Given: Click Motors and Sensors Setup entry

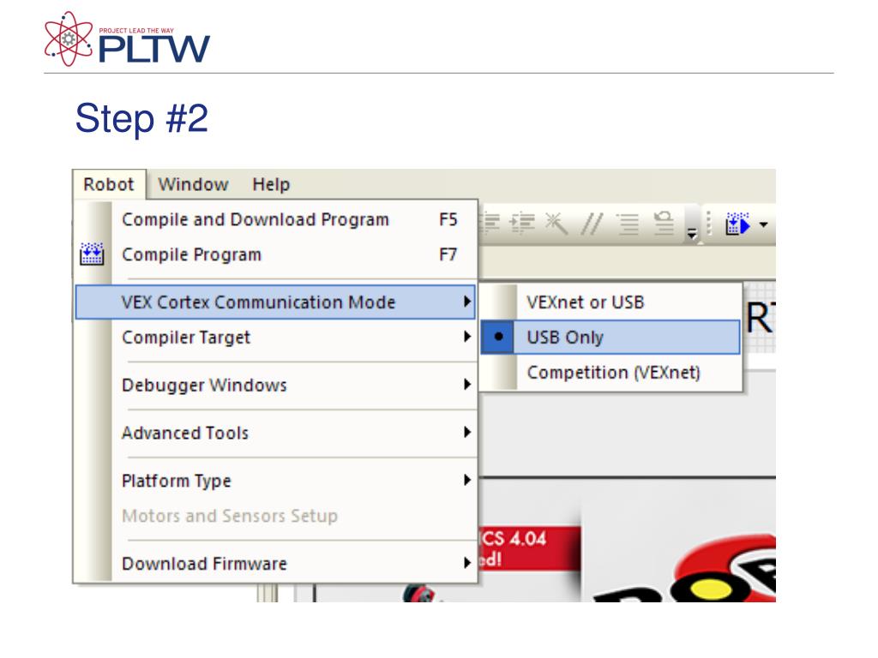Looking at the screenshot, I should [x=275, y=516].
